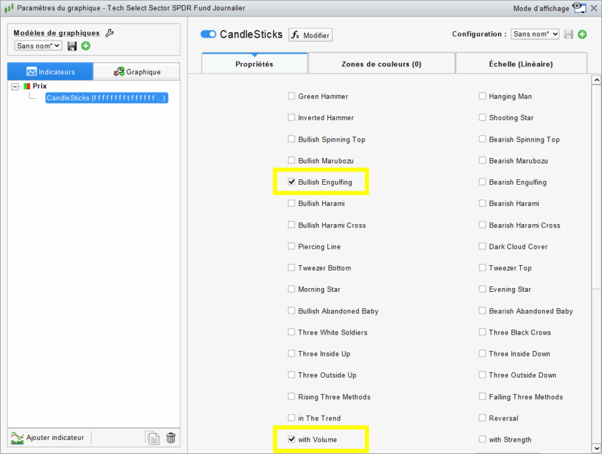The width and height of the screenshot is (602, 454).
Task: Duplicate indicator using the copy icon
Action: pos(152,438)
